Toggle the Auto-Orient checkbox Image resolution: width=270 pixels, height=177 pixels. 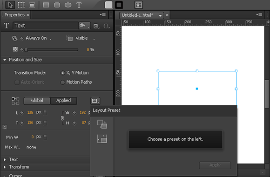[x=17, y=82]
